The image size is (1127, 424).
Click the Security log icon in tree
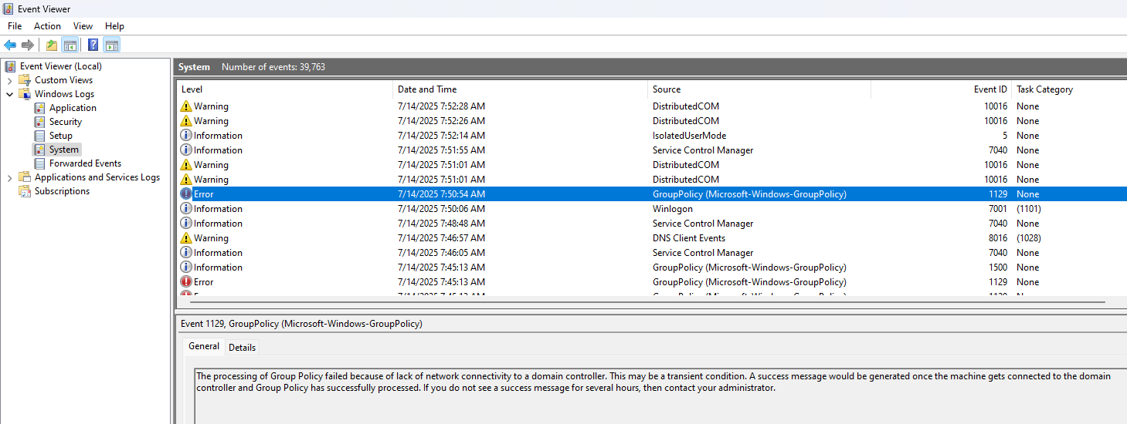click(x=39, y=122)
